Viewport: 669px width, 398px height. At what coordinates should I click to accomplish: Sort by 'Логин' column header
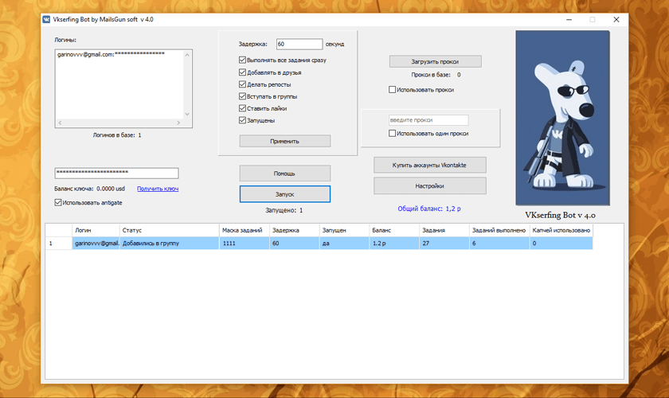click(x=96, y=230)
